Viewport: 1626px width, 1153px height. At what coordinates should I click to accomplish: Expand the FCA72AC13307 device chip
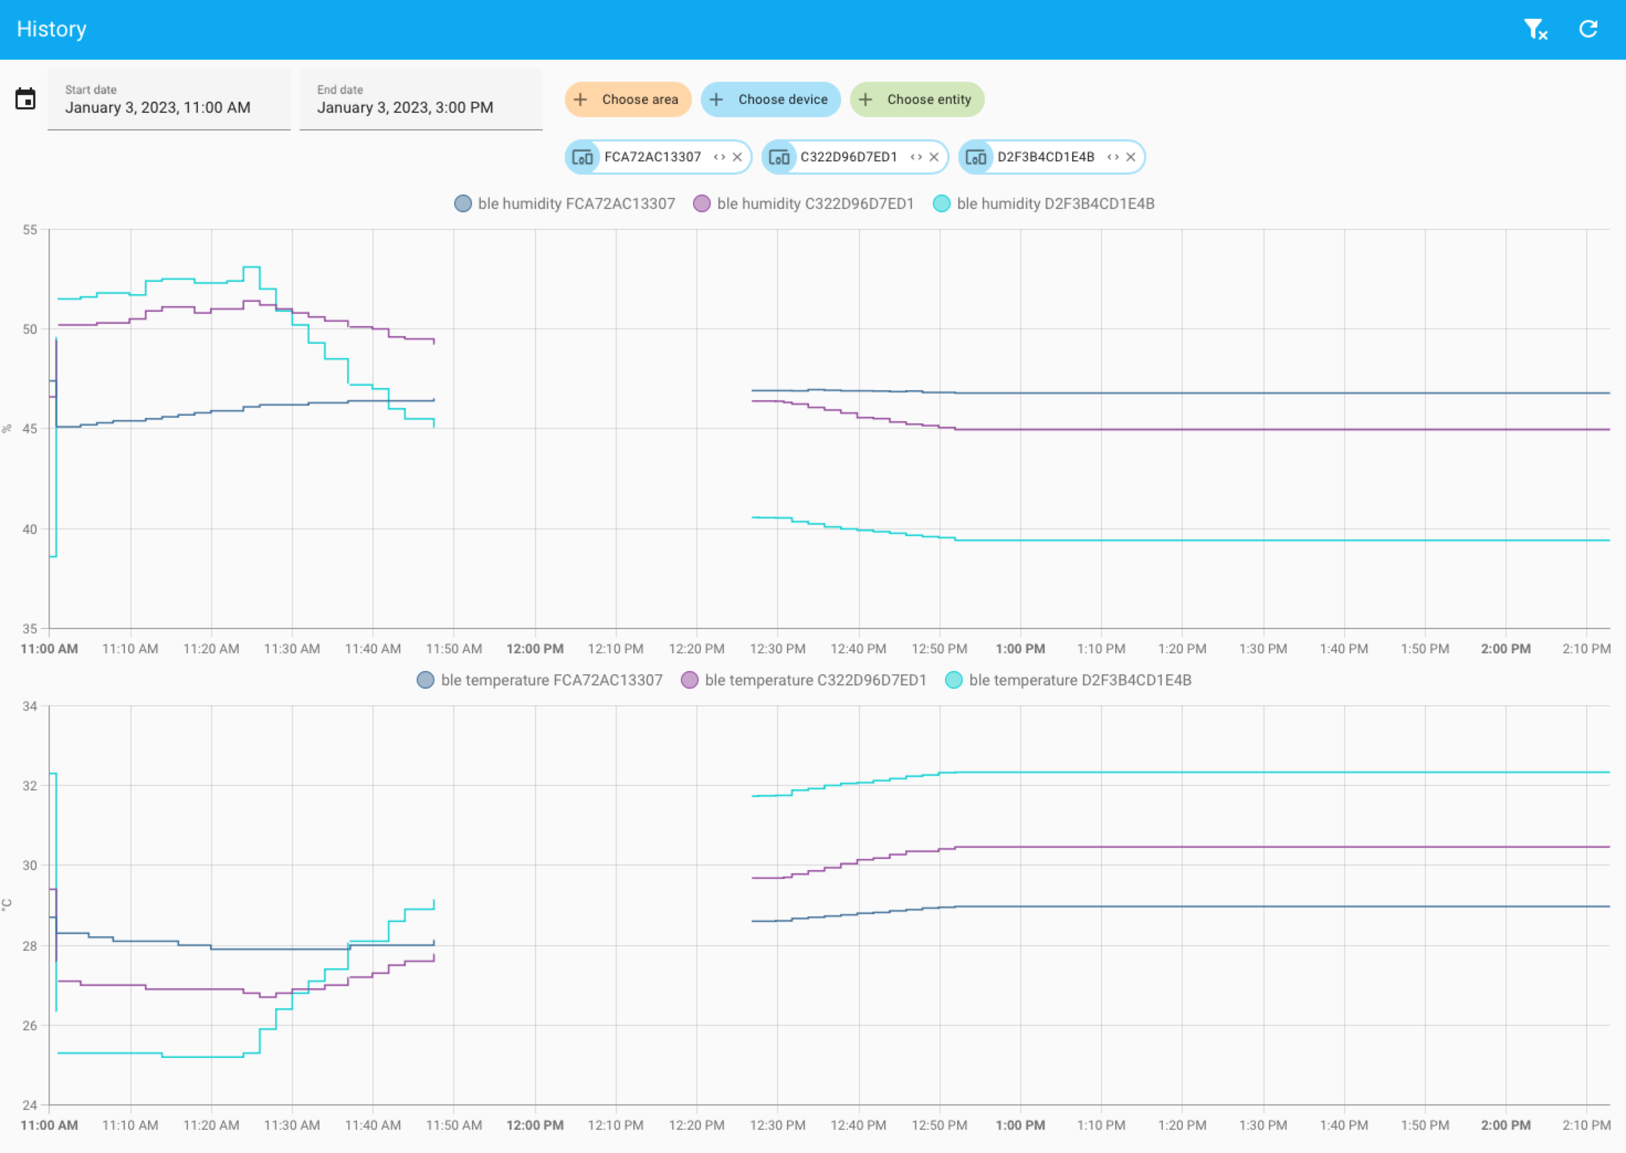click(718, 157)
